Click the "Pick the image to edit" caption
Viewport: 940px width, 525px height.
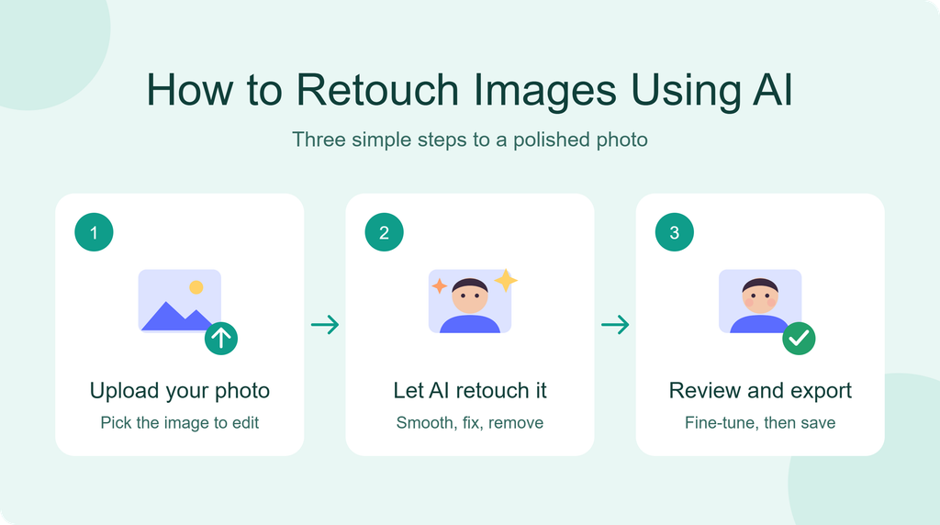click(x=180, y=422)
